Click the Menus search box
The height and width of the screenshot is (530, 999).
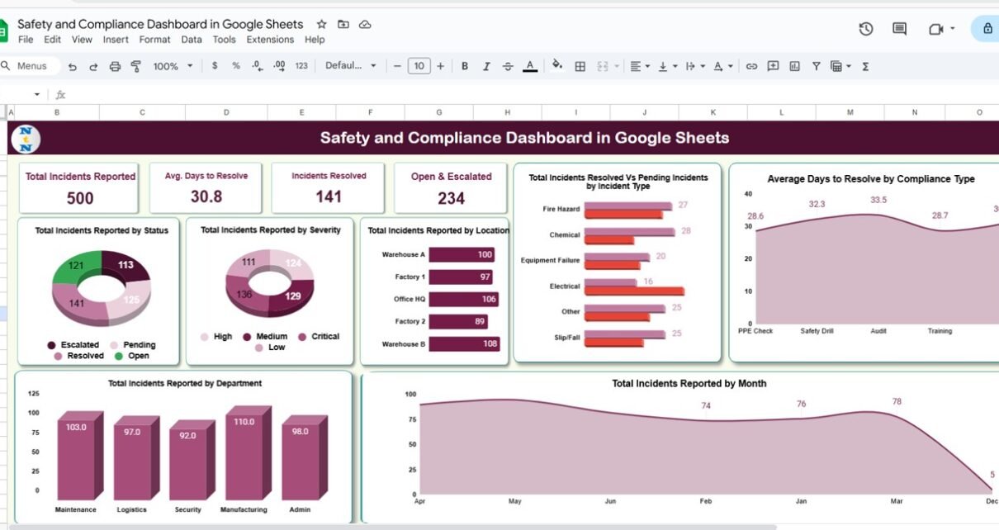29,66
